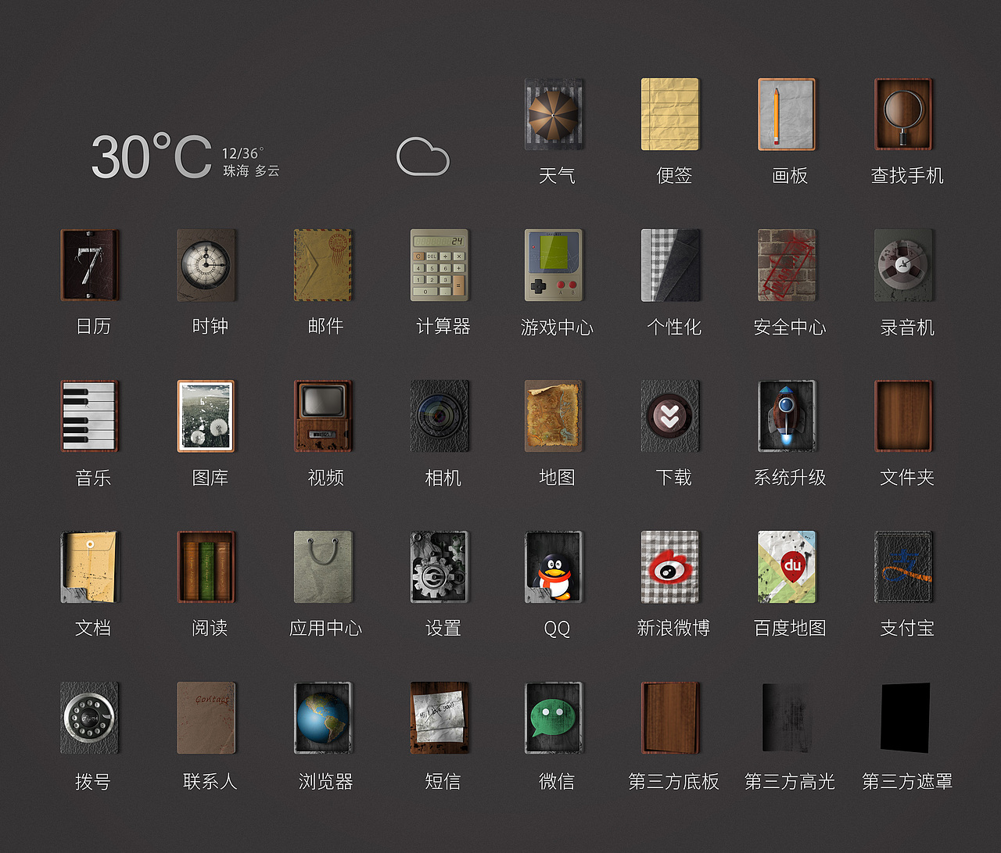Open the 短信 paper note message icon

pyautogui.click(x=440, y=718)
